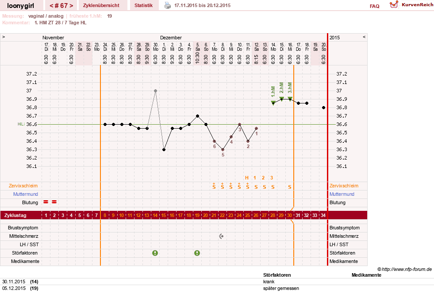Screen dimensions: 434x301
Task: Click the HLi baseline label
Action: (x=21, y=124)
